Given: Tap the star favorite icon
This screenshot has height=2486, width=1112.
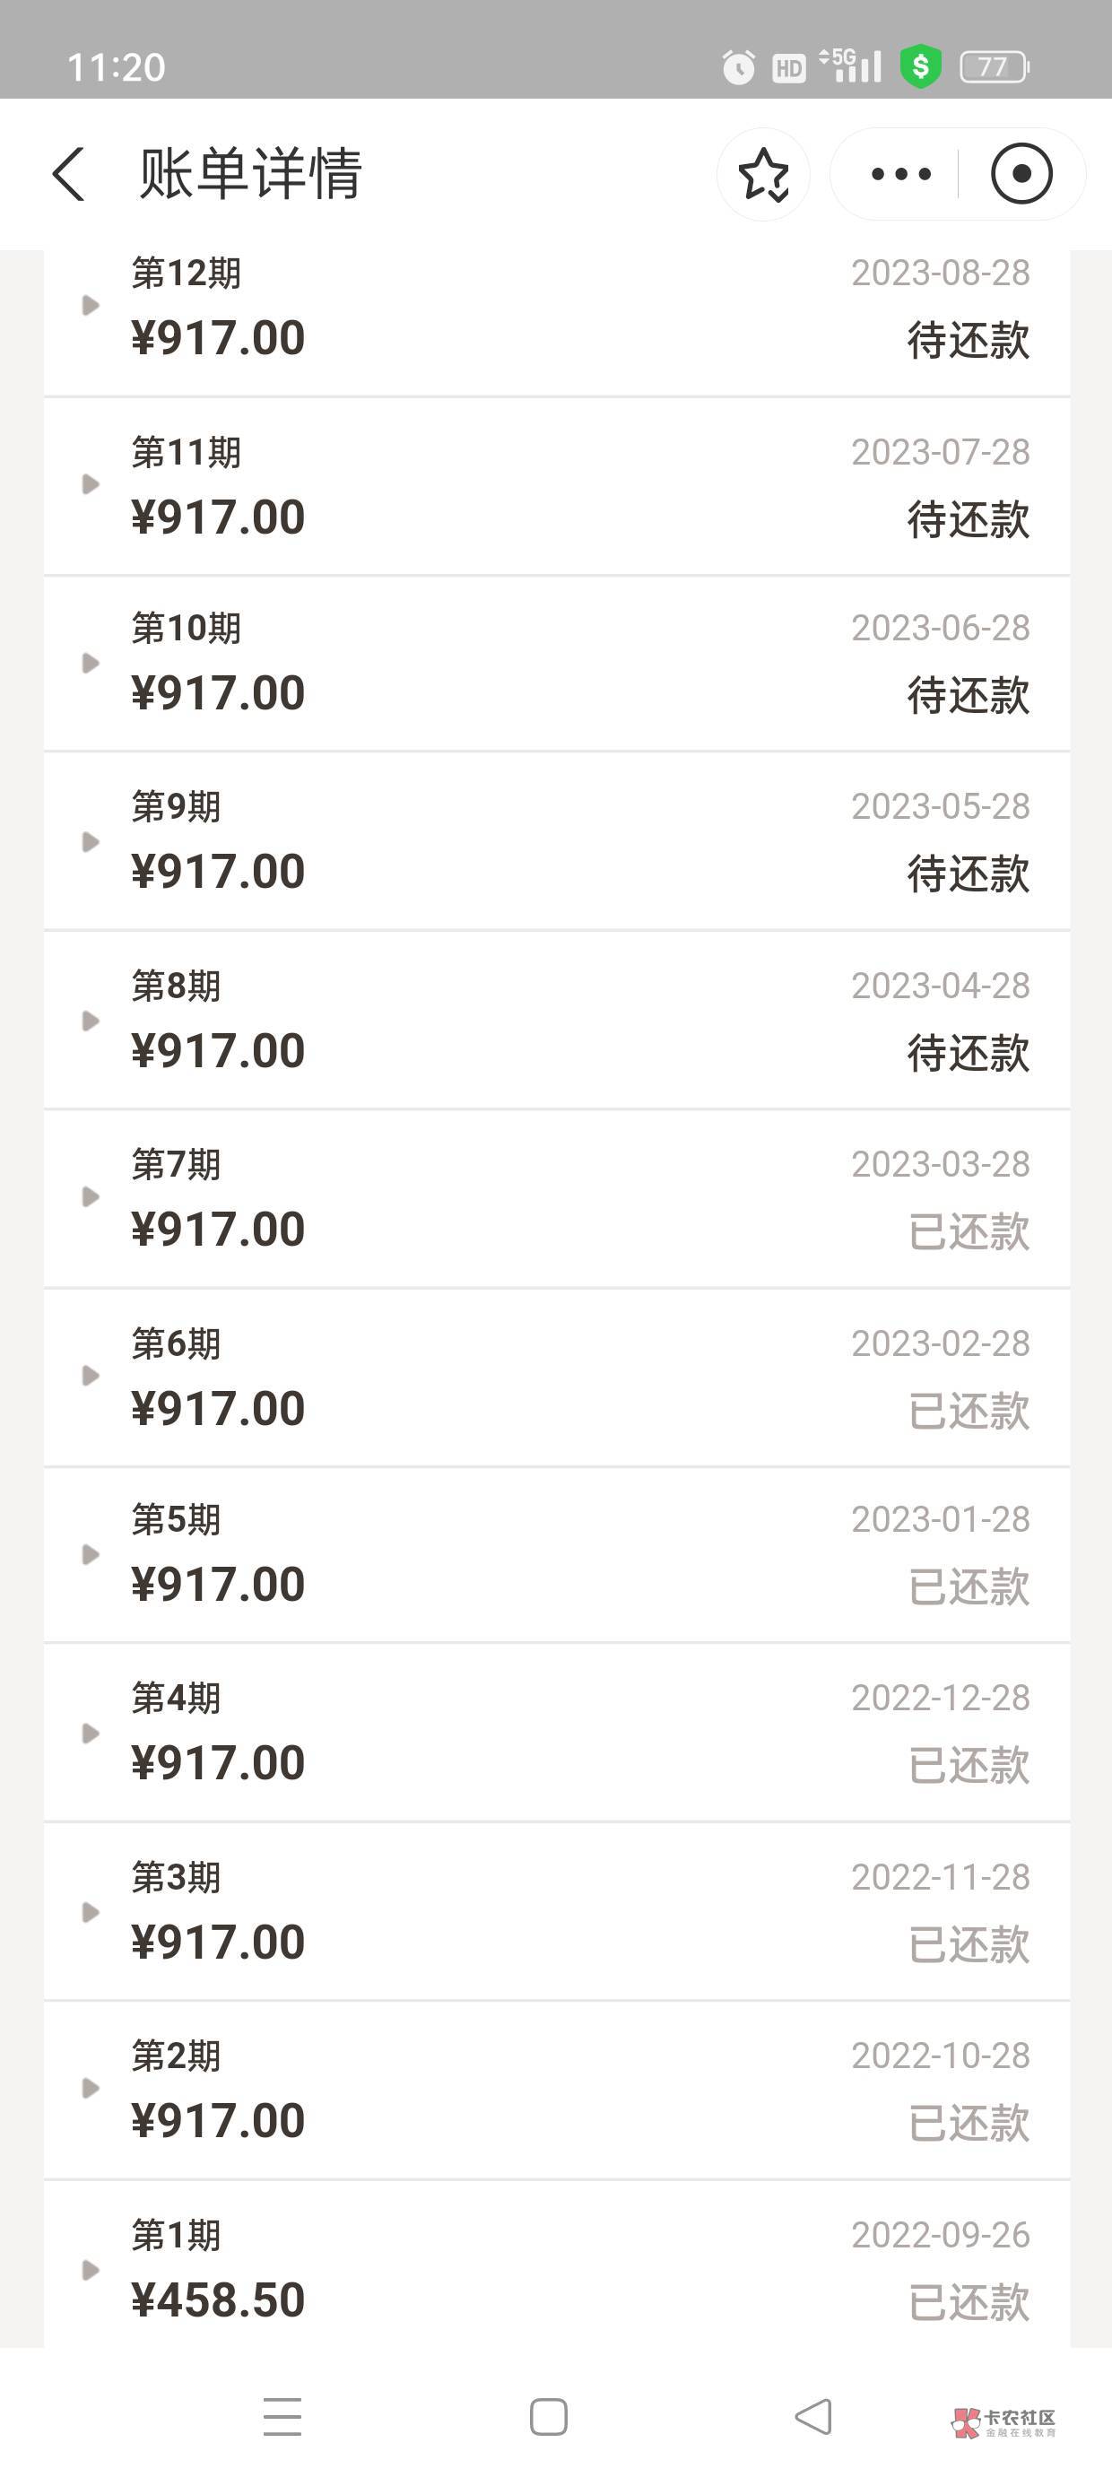Looking at the screenshot, I should 763,175.
